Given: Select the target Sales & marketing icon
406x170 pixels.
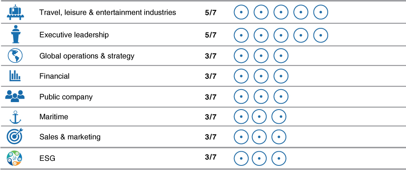Looking at the screenshot, I should 15,137.
